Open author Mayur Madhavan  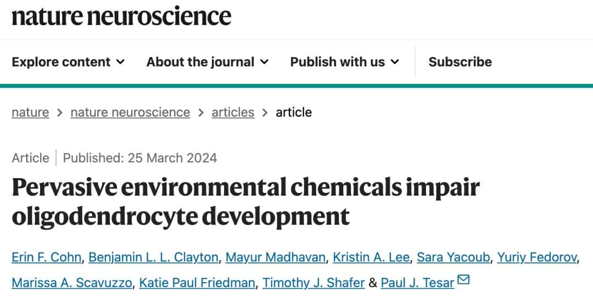click(275, 257)
